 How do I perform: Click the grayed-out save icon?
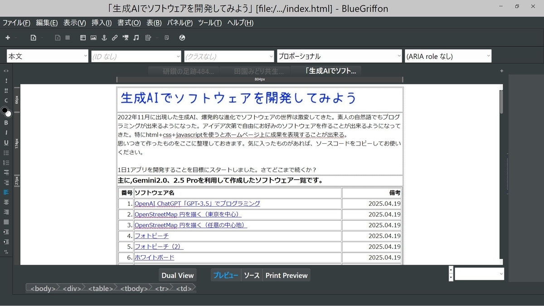click(x=58, y=38)
